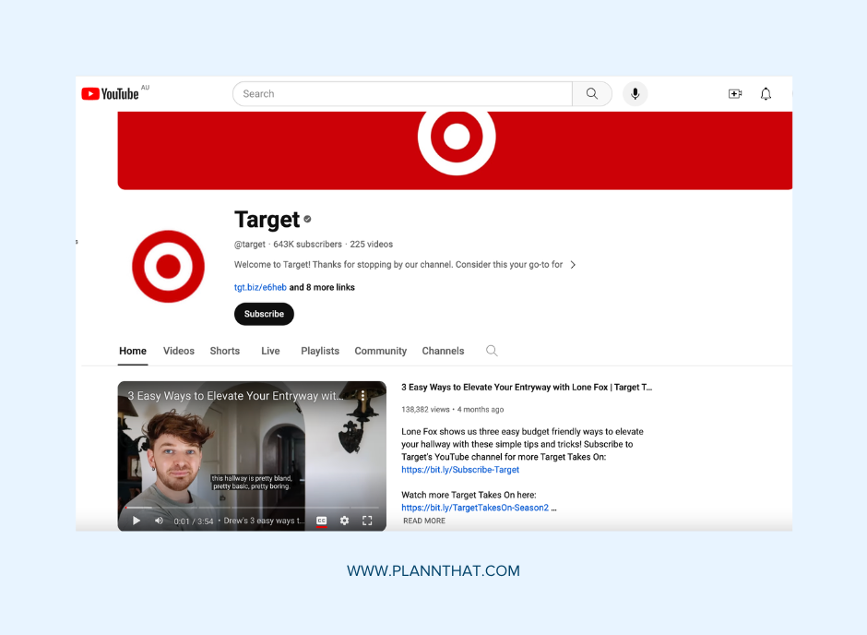This screenshot has width=867, height=635.
Task: Click the 0:01 / 3:54 time display
Action: point(194,521)
